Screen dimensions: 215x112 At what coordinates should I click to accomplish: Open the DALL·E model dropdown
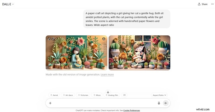click(8, 4)
